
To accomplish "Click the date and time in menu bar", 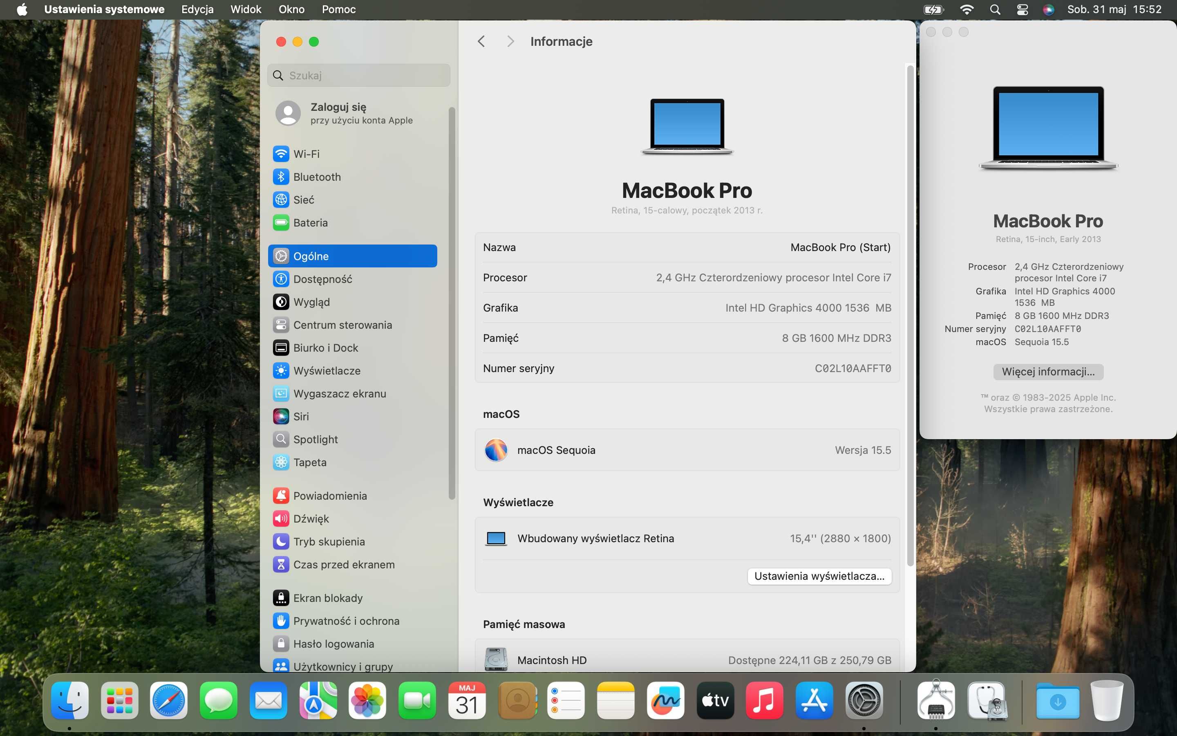I will click(1114, 9).
